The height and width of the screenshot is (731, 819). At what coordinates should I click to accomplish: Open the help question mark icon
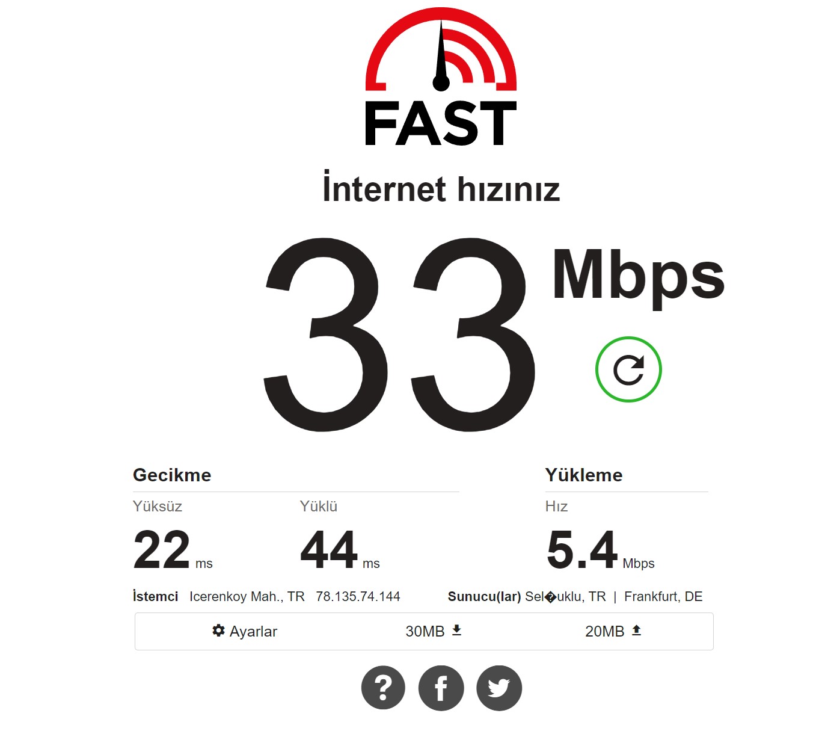pos(383,688)
